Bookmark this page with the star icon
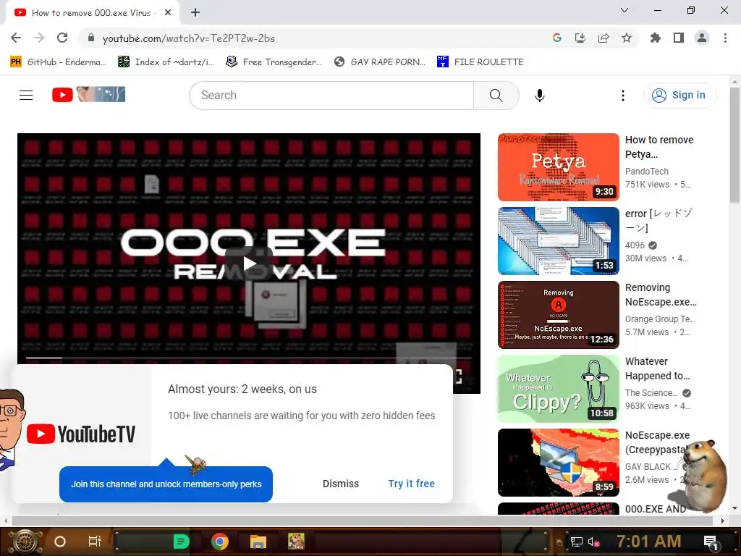This screenshot has height=556, width=741. tap(627, 38)
